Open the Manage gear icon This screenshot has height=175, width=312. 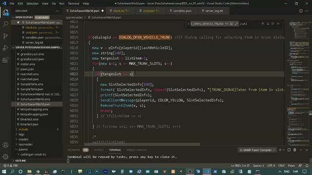click(x=5, y=157)
